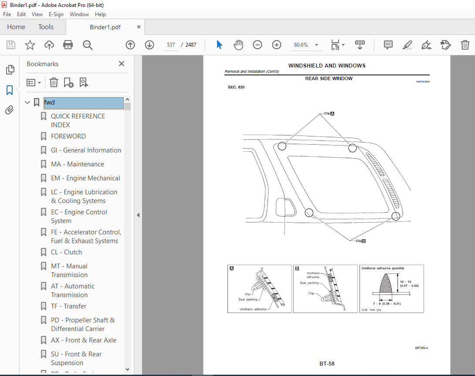The height and width of the screenshot is (376, 475).
Task: Go to previous page arrow
Action: pos(130,45)
